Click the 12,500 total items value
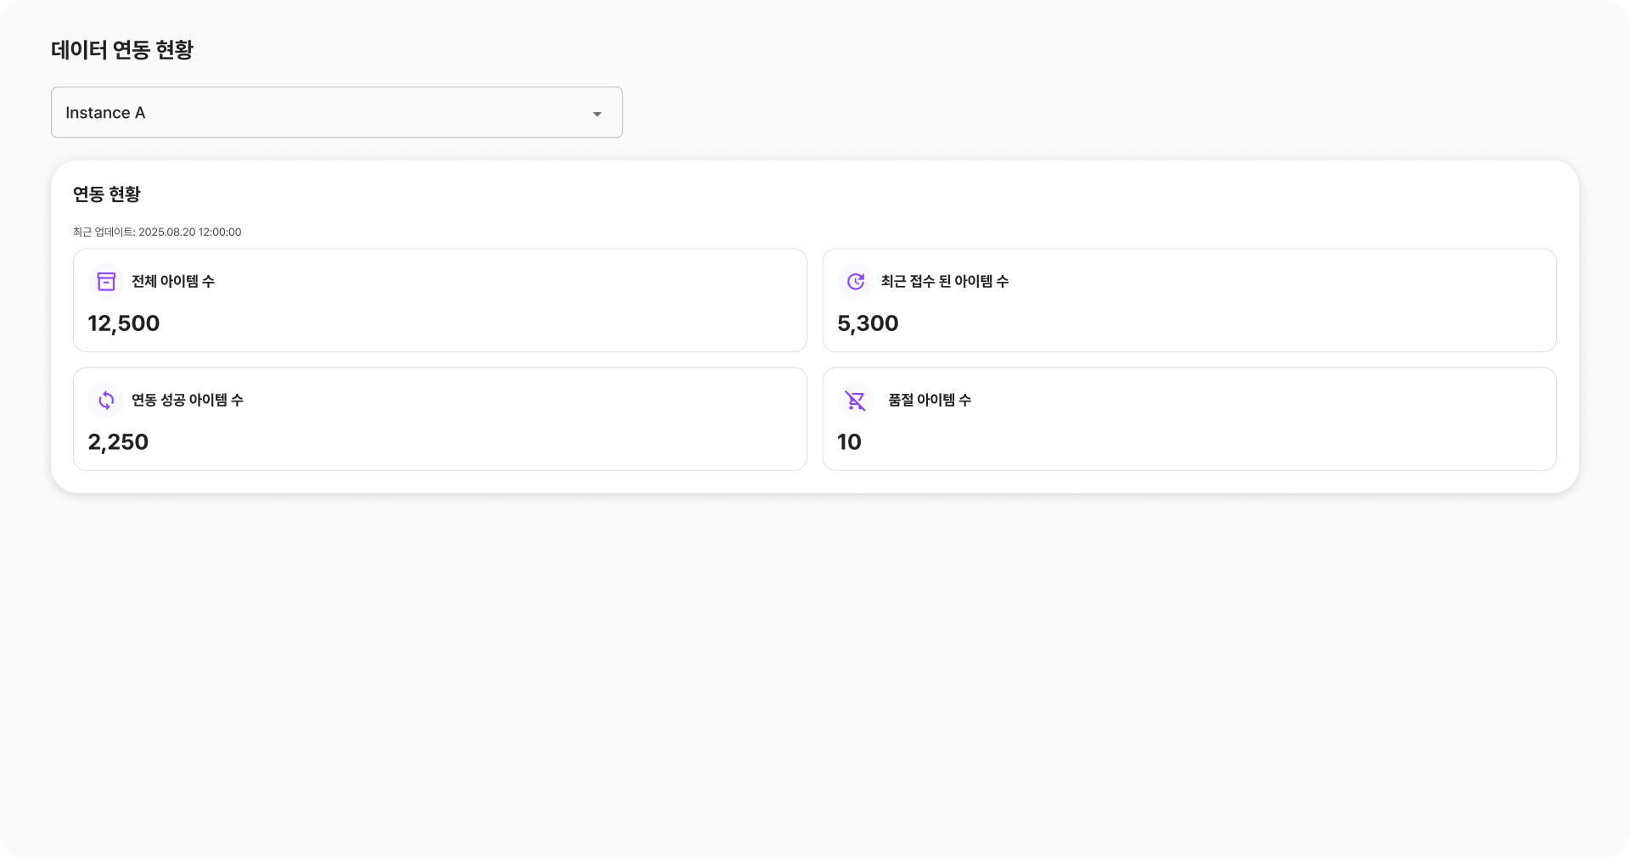 coord(124,323)
